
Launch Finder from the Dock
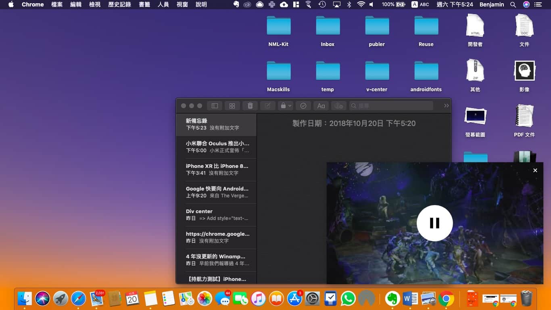click(x=25, y=299)
